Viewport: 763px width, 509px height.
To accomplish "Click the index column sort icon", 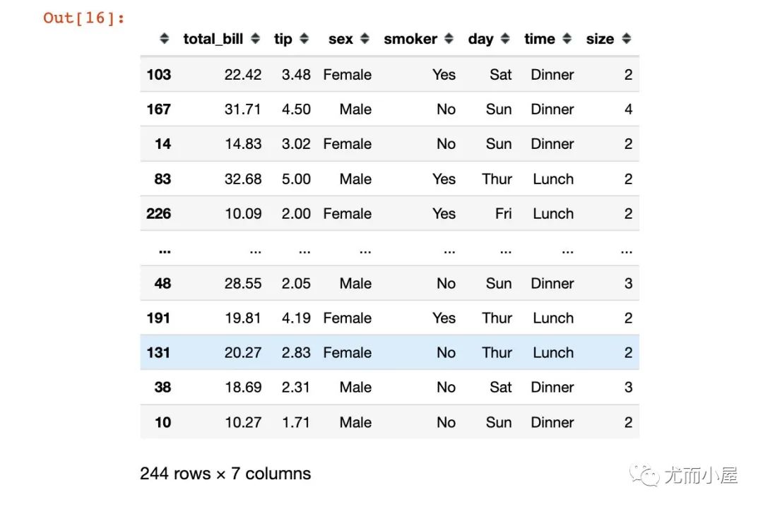I will [164, 40].
